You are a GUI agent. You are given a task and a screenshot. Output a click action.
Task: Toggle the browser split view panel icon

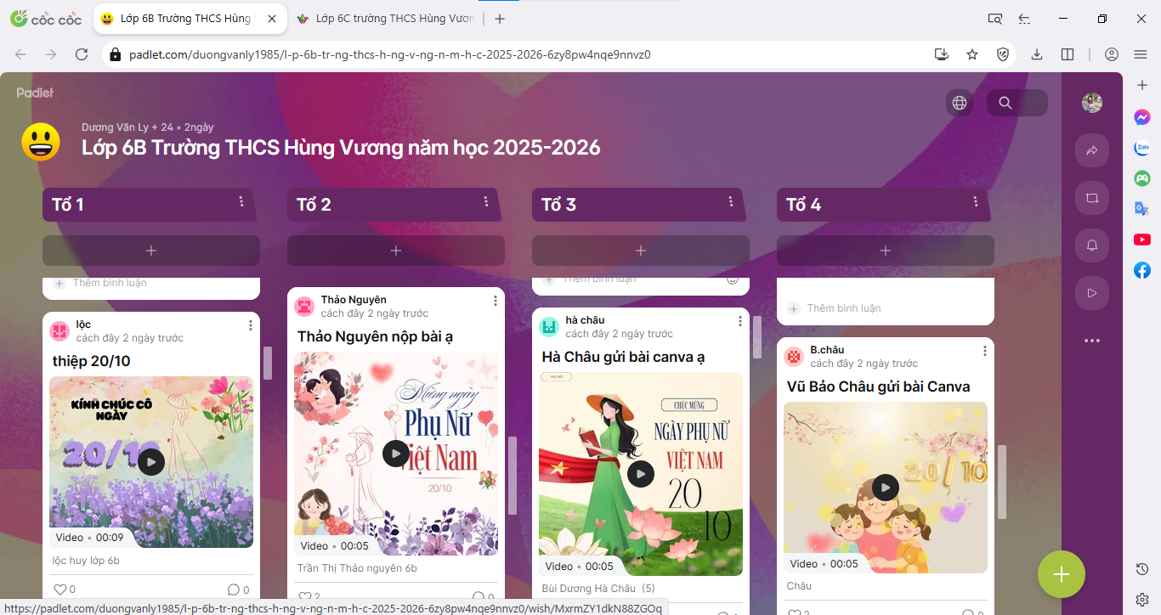click(1068, 54)
